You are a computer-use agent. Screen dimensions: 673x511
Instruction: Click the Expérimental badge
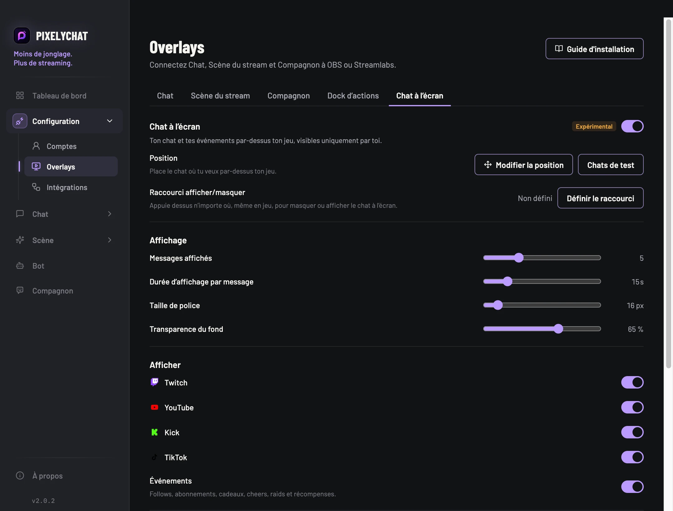[x=594, y=126]
